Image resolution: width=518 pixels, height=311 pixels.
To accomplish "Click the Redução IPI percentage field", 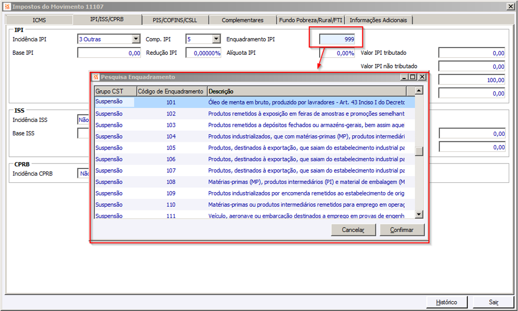I will (x=203, y=53).
